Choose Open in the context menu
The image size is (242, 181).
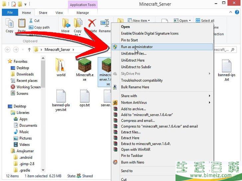tap(162, 27)
